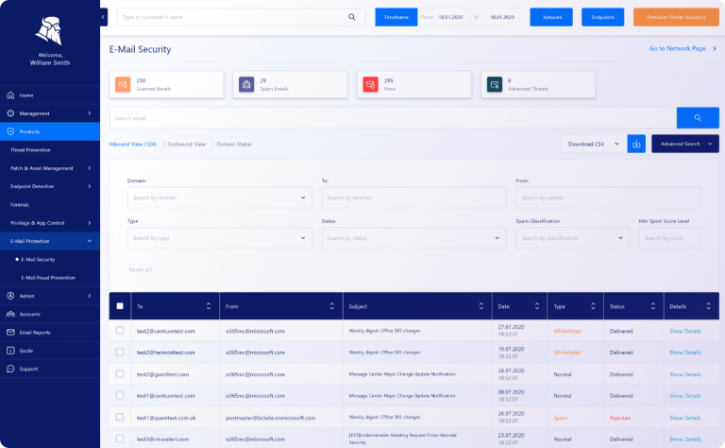Toggle the select-all checkbox in table header

119,305
